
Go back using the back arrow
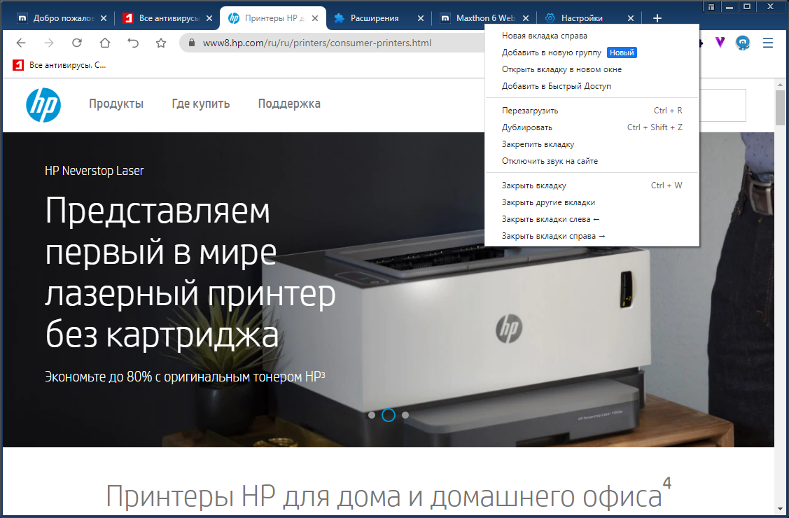pyautogui.click(x=20, y=43)
